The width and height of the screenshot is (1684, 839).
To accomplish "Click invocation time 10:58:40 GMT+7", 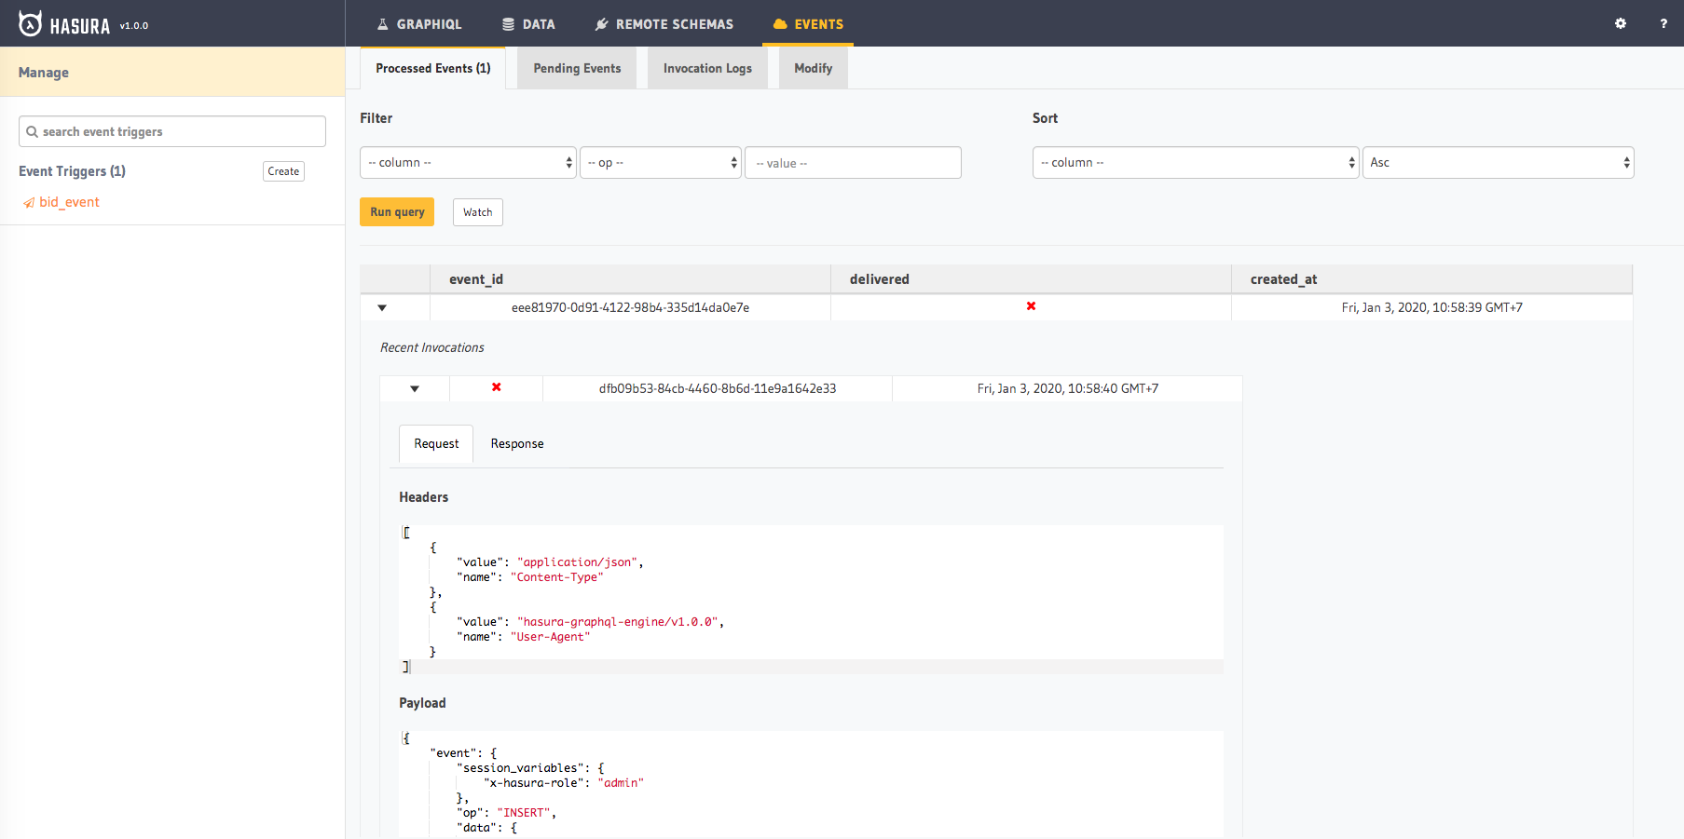I will coord(1068,388).
